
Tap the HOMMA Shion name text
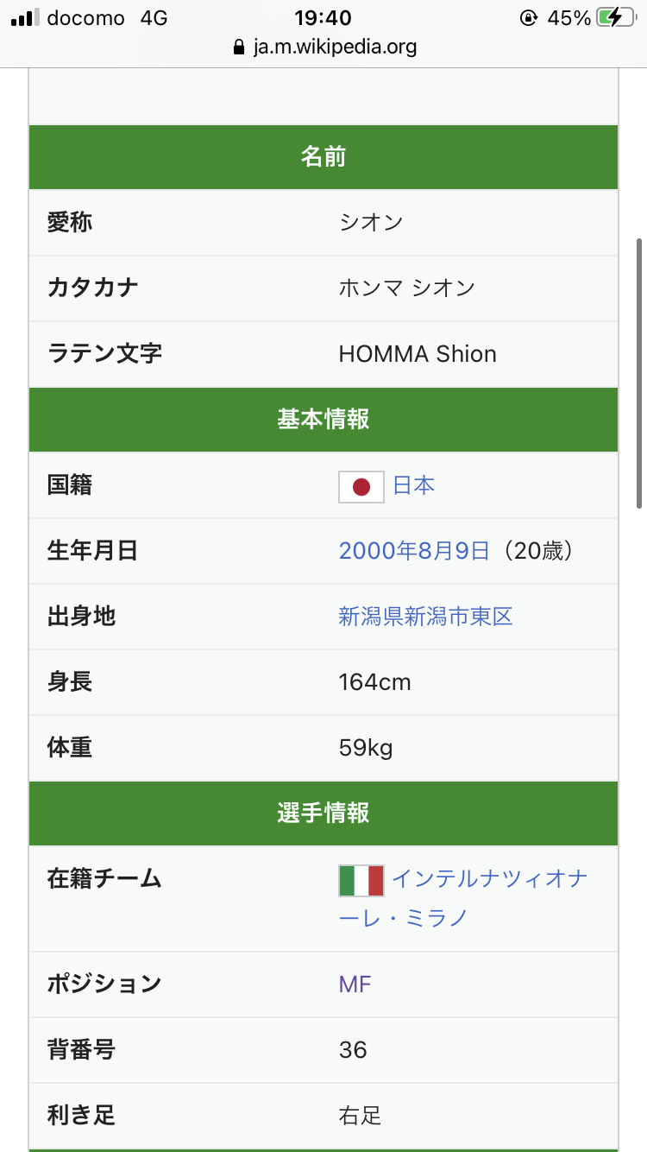point(418,354)
